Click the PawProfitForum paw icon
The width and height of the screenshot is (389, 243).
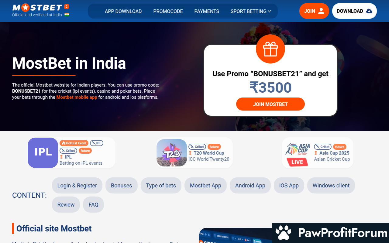(x=283, y=233)
